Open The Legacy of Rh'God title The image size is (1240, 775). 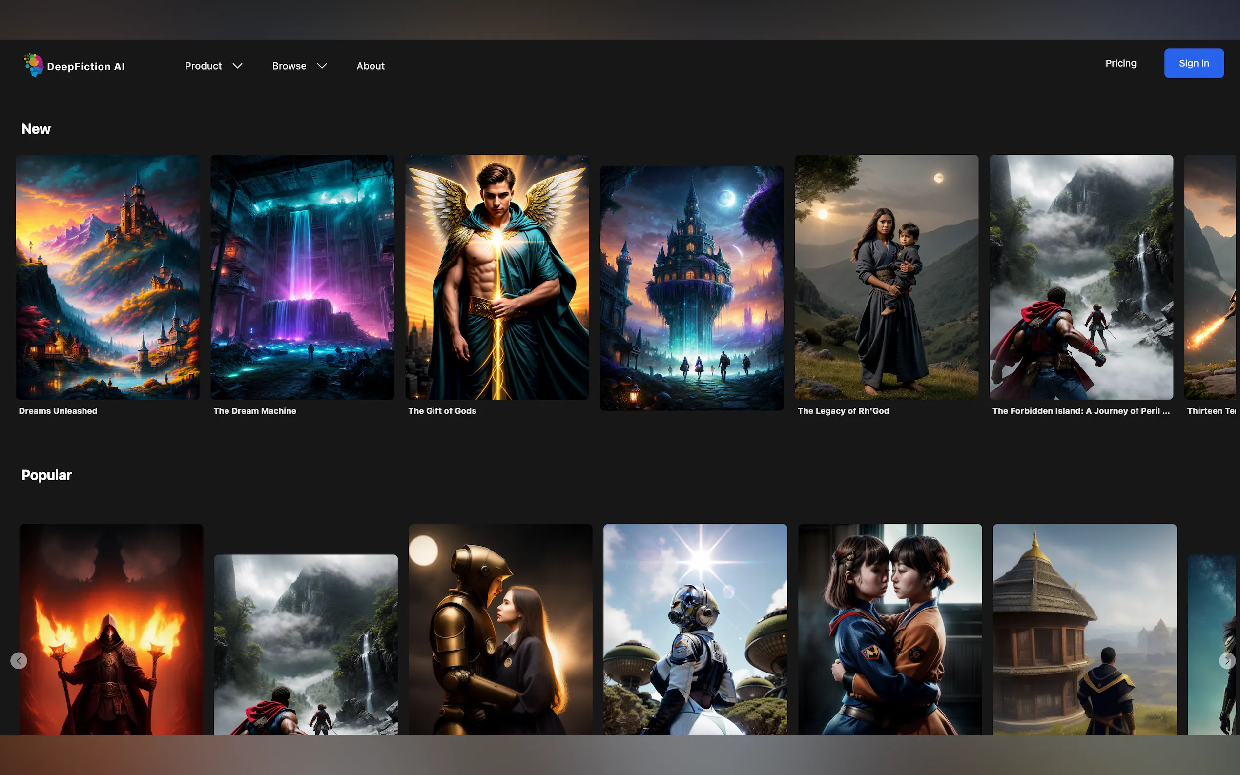click(843, 411)
